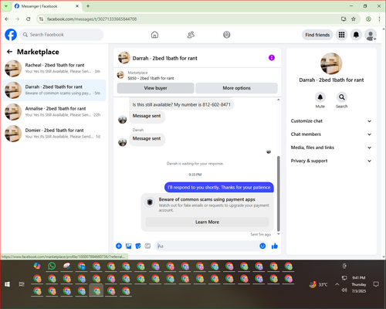Open Annalise's 2bed 1bath conversation
This screenshot has width=386, height=309.
coord(54,112)
